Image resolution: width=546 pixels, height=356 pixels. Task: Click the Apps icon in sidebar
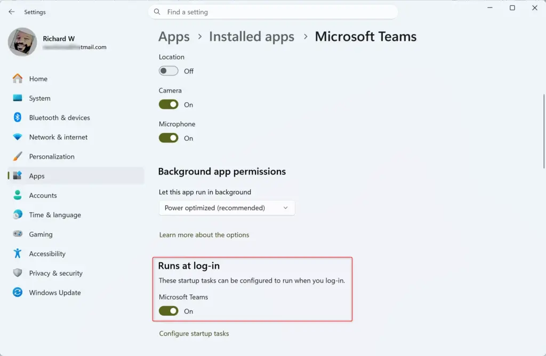[18, 176]
